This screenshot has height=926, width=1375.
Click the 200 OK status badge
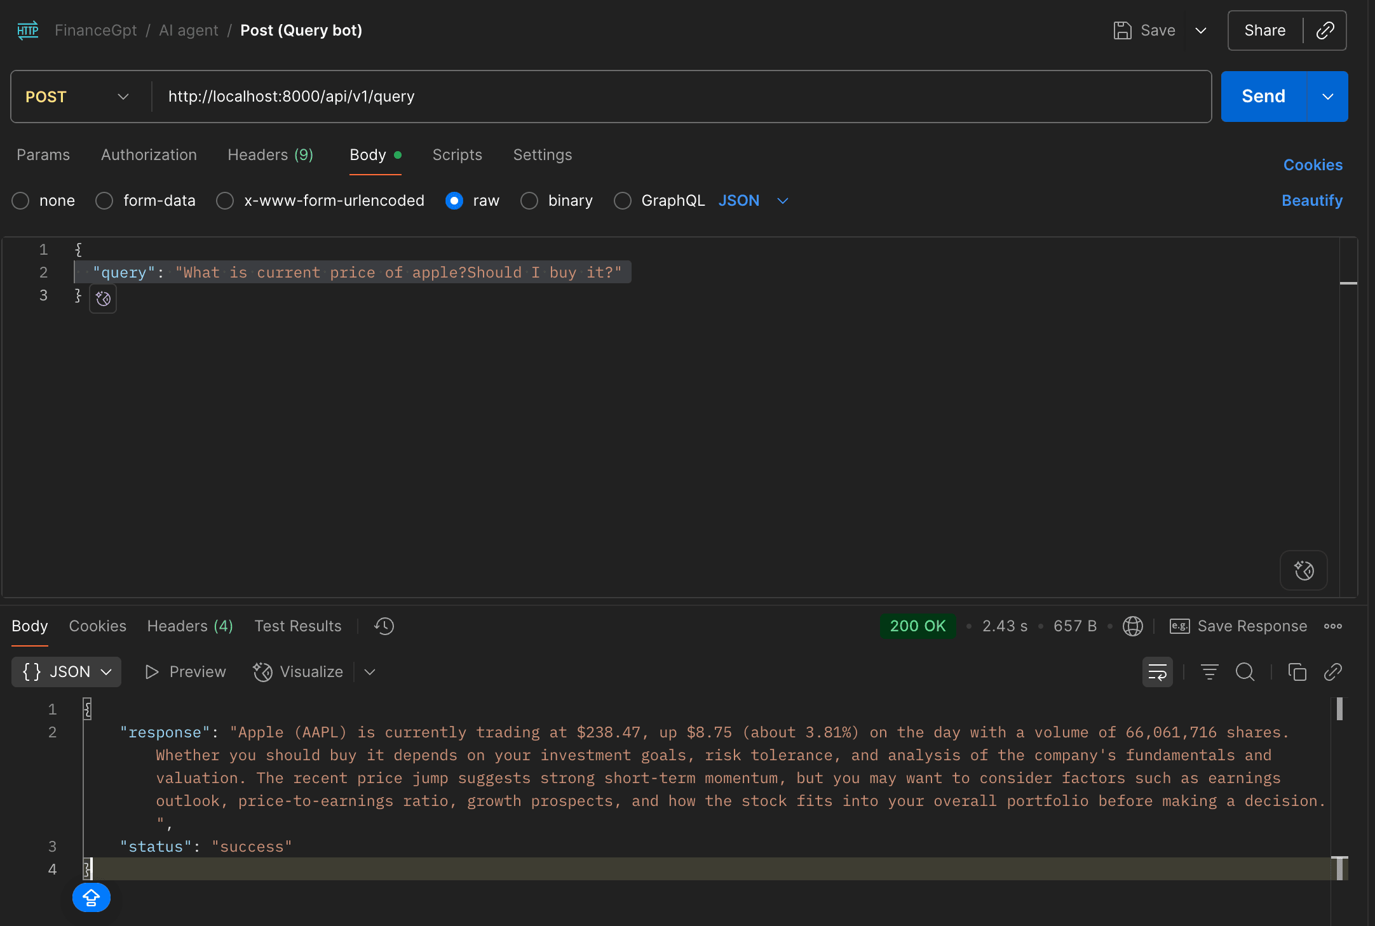point(918,626)
